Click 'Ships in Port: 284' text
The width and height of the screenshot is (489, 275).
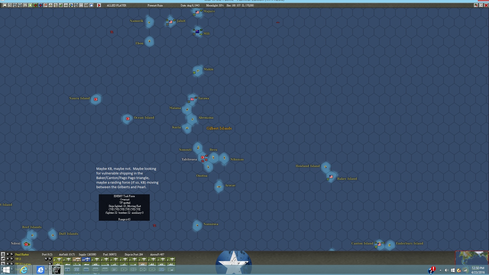(x=134, y=254)
